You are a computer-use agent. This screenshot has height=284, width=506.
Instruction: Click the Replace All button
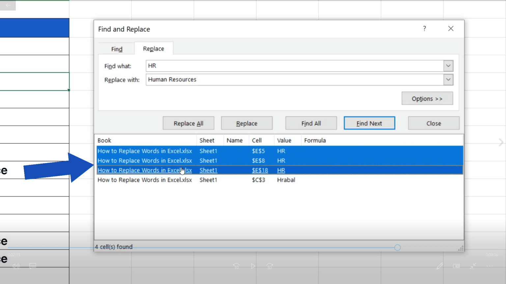point(188,123)
